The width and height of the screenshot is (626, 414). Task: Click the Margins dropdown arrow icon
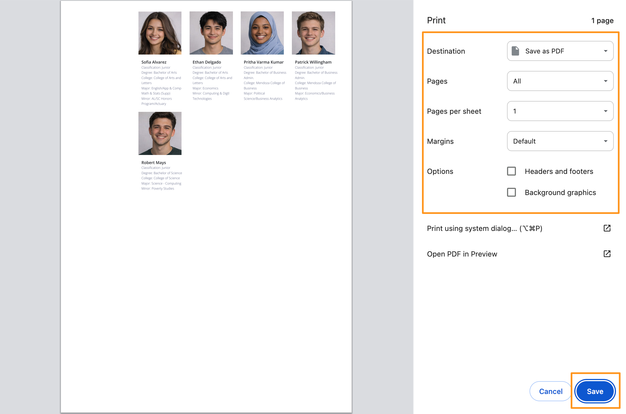tap(605, 141)
